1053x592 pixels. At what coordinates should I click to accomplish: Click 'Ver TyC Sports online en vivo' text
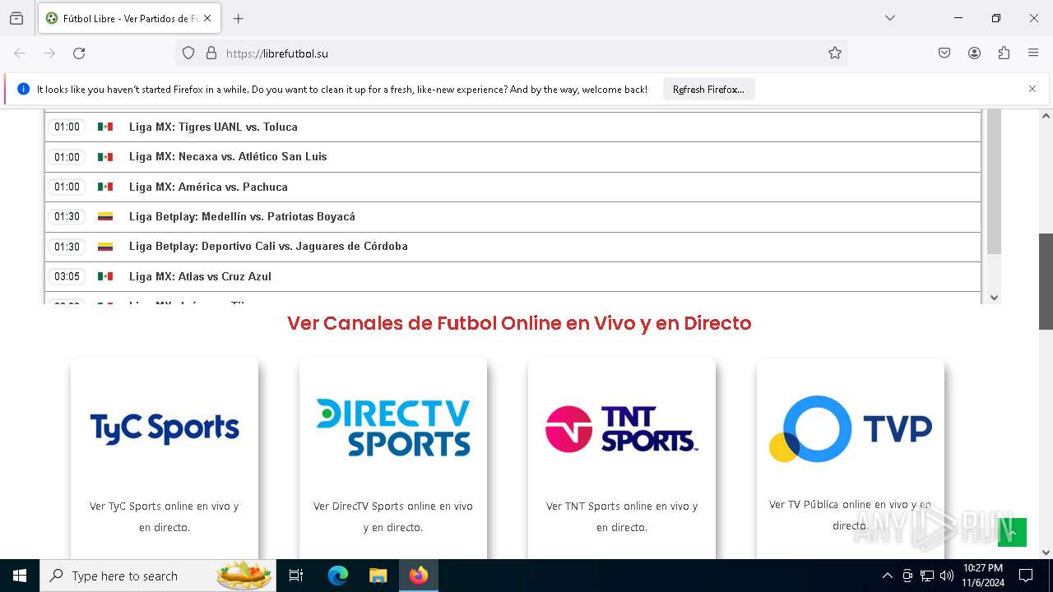(x=165, y=516)
